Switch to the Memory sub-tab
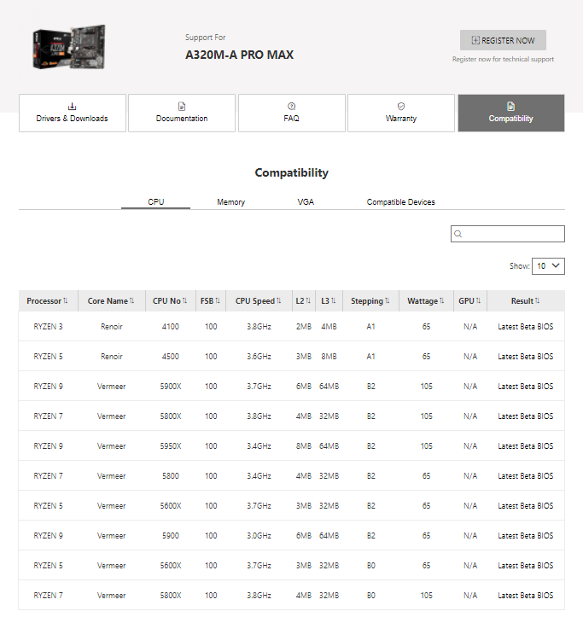The image size is (583, 617). (x=230, y=202)
